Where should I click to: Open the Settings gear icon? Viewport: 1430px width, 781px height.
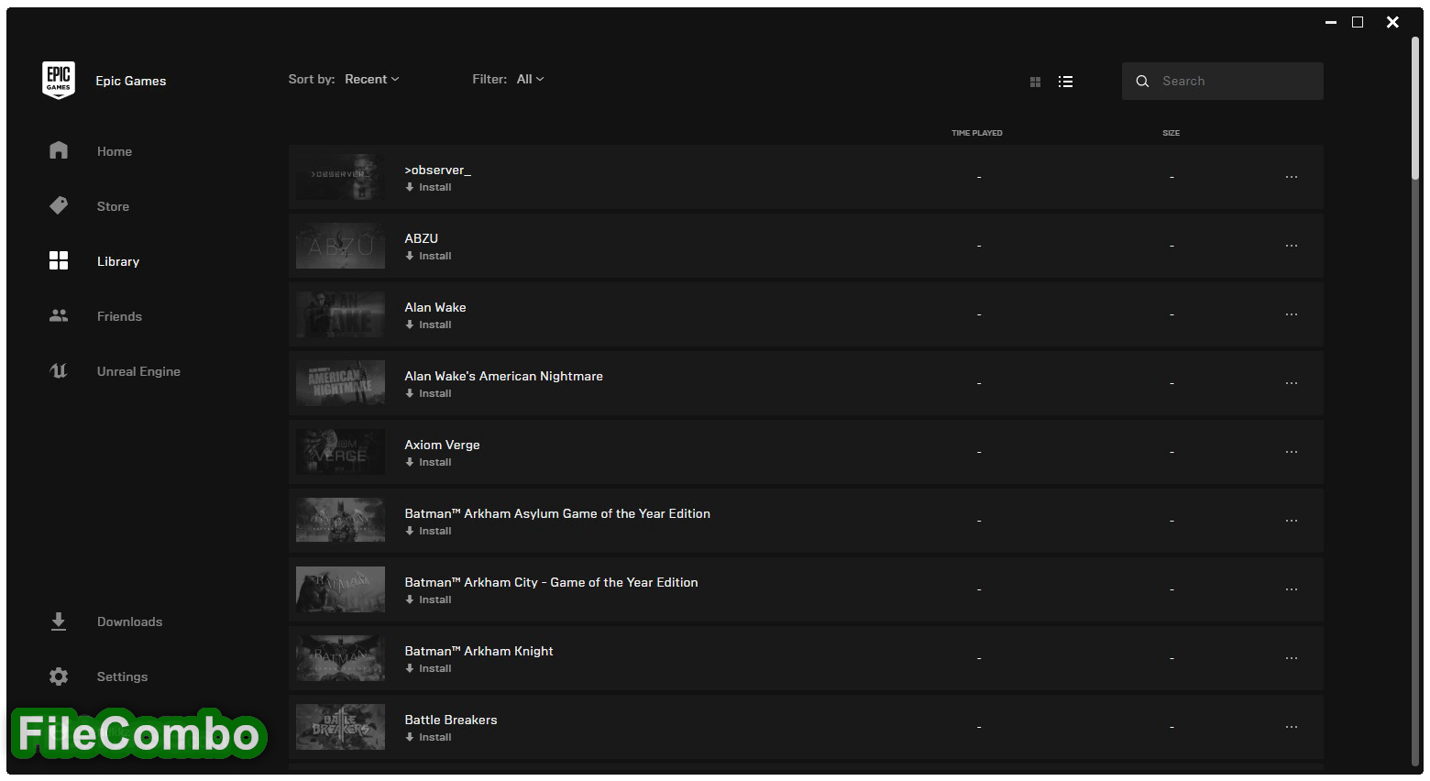pos(59,676)
